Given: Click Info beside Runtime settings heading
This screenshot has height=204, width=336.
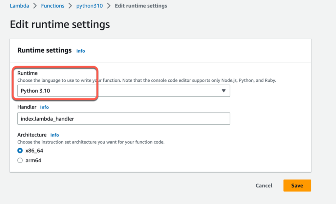Looking at the screenshot, I should click(80, 51).
